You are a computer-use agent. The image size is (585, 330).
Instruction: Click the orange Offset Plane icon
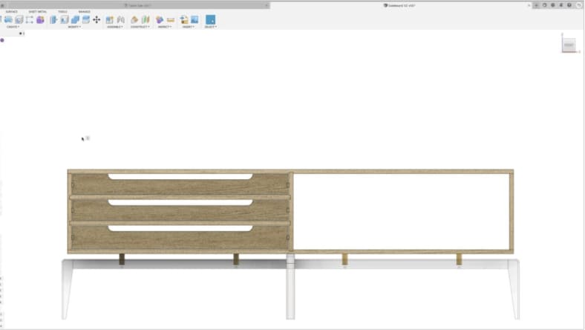point(134,20)
